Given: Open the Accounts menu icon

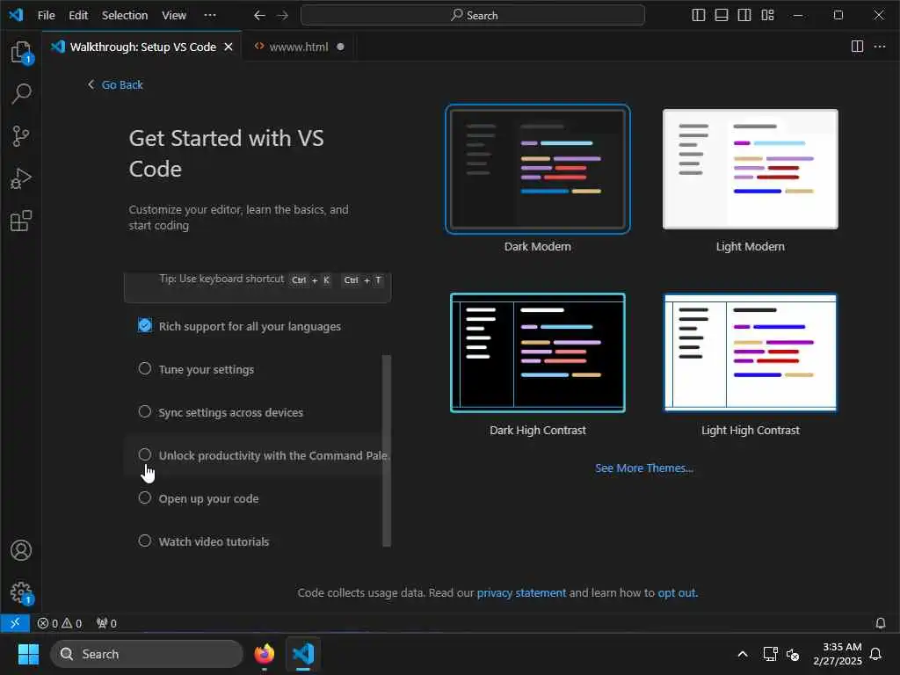Looking at the screenshot, I should click(21, 550).
